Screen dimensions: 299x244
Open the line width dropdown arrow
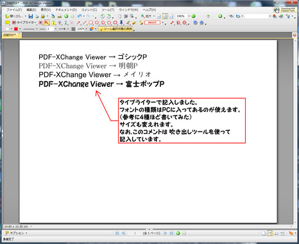56,29
